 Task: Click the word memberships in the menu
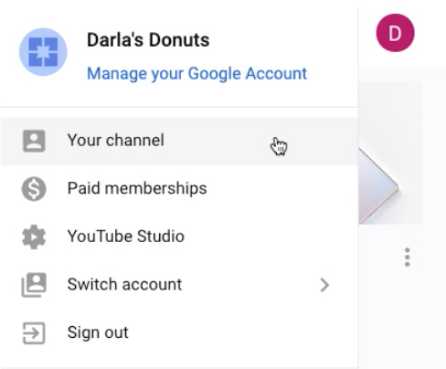click(x=155, y=188)
